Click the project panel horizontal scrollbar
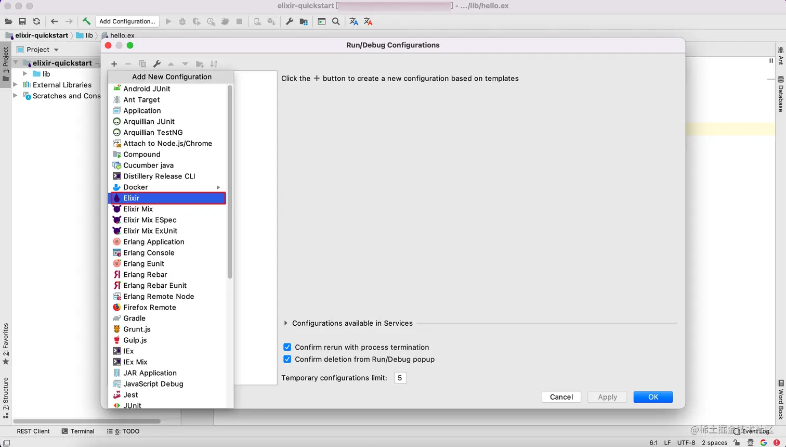786x447 pixels. click(x=87, y=421)
